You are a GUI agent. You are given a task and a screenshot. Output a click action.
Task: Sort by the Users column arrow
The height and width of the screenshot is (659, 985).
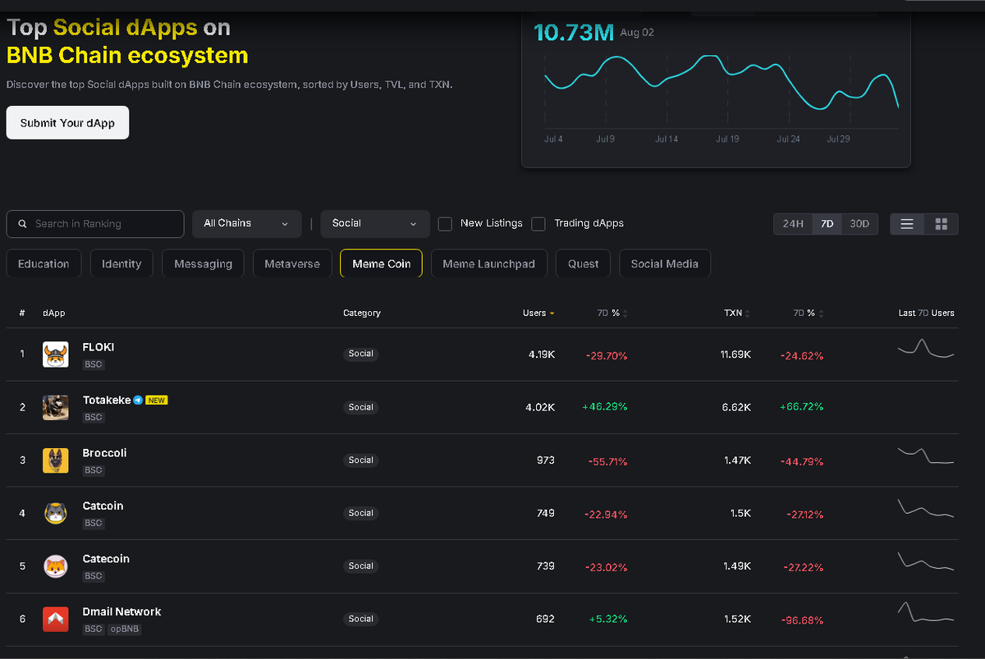point(552,313)
